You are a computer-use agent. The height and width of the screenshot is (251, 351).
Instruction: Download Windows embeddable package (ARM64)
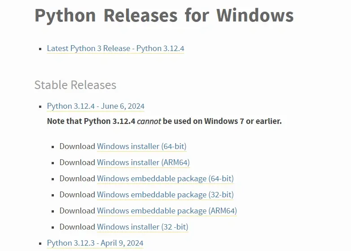click(167, 211)
